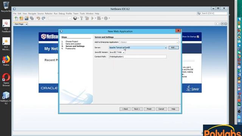Click the Run Project play icon
This screenshot has height=136, width=242.
coord(92,19)
